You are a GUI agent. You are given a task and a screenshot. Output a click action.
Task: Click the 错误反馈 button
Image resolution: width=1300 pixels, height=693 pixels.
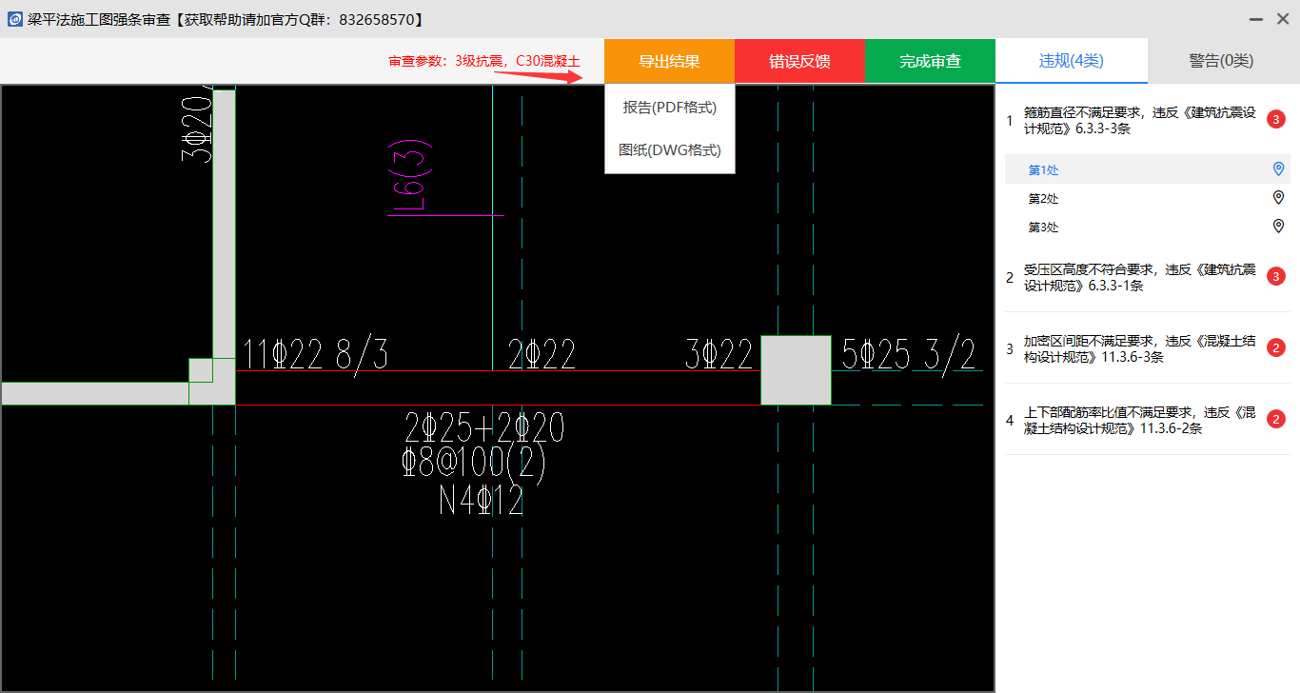[x=799, y=62]
